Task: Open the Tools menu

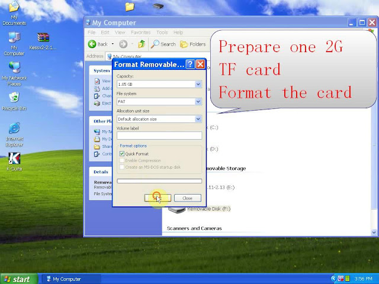Action: [162, 33]
